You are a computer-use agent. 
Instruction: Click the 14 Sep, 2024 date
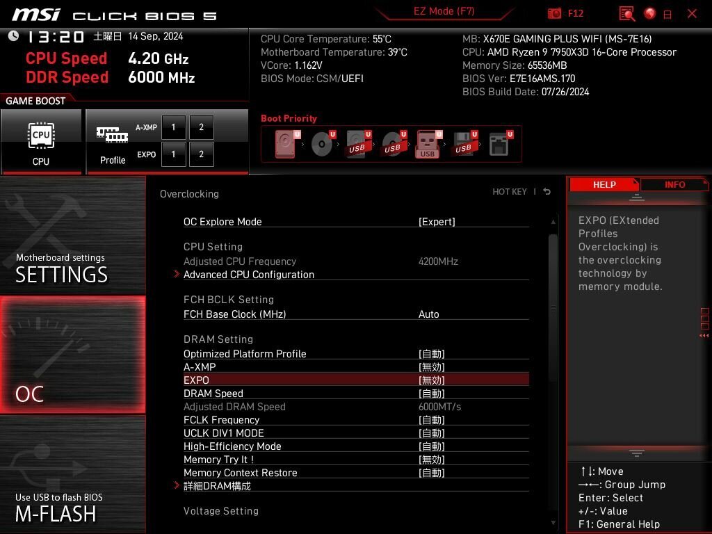(x=155, y=36)
